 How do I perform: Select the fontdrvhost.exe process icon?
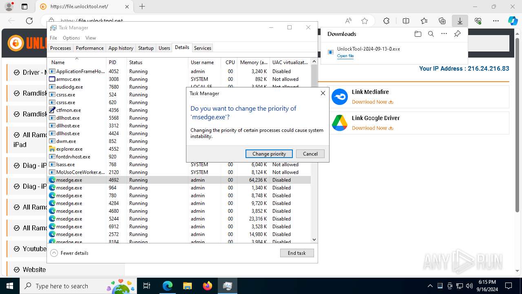pyautogui.click(x=52, y=157)
